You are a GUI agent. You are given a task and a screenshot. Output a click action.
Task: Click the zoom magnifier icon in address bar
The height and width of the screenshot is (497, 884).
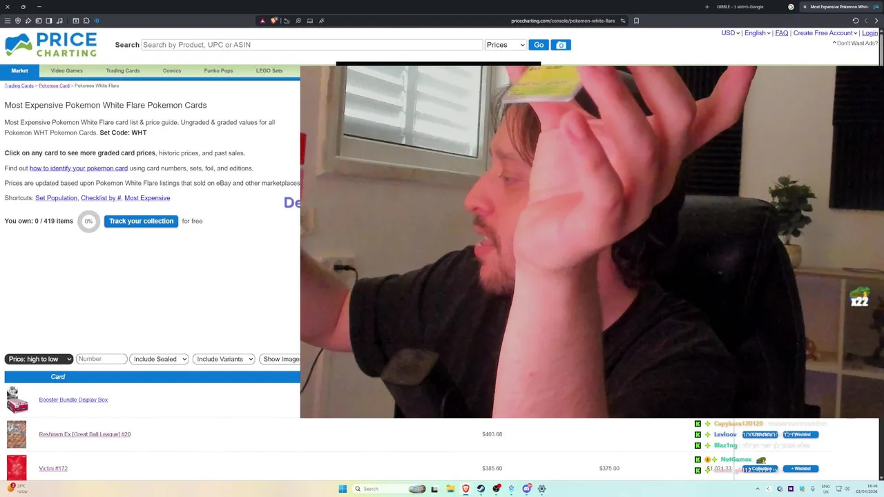pyautogui.click(x=298, y=21)
